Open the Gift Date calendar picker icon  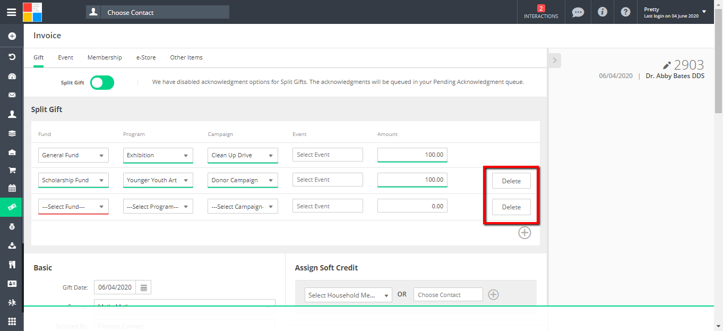143,287
